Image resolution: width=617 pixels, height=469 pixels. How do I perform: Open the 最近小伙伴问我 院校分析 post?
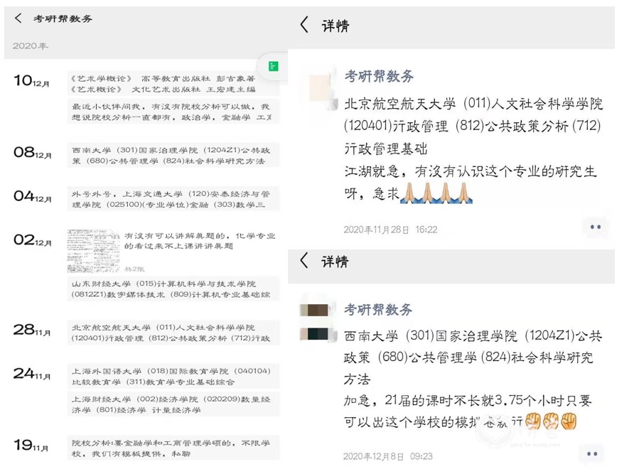pyautogui.click(x=173, y=112)
